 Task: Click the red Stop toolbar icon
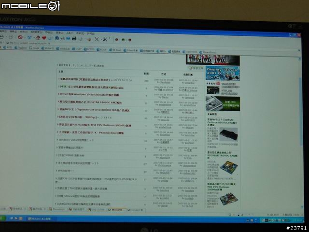click(x=20, y=37)
